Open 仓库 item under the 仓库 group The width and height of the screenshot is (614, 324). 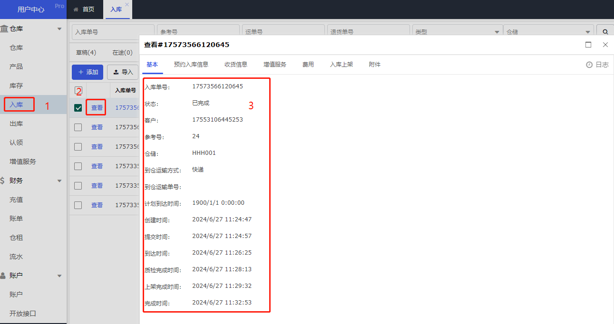[16, 48]
